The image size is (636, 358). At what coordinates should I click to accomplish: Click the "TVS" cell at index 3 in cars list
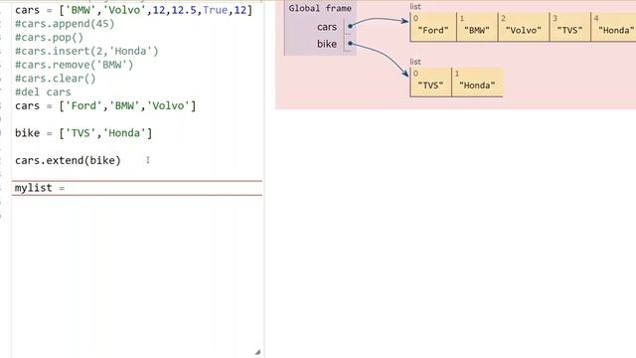click(569, 27)
